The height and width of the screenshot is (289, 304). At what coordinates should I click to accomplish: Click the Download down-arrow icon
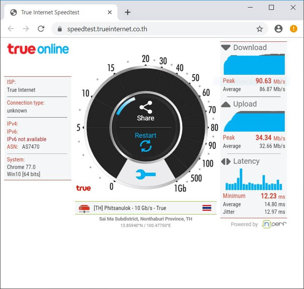[226, 48]
